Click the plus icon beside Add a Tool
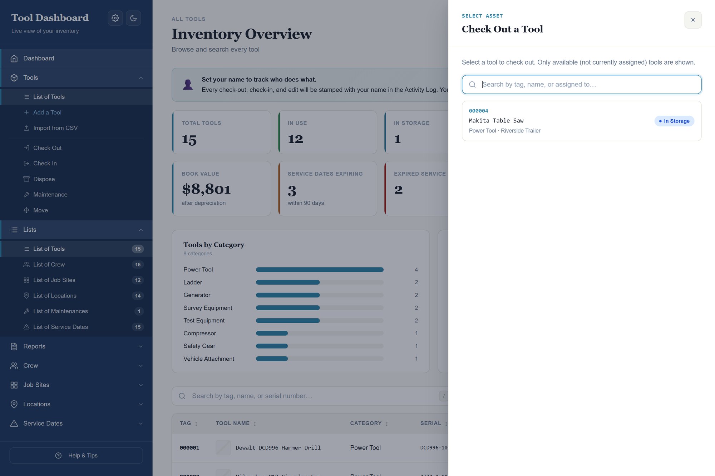 pos(26,112)
